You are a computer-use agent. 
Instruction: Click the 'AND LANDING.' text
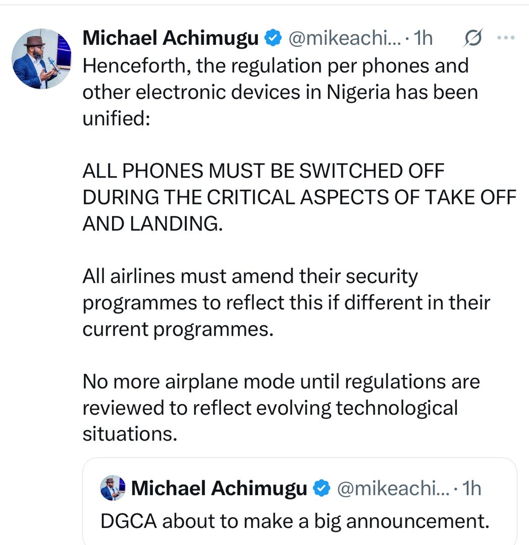pyautogui.click(x=152, y=224)
